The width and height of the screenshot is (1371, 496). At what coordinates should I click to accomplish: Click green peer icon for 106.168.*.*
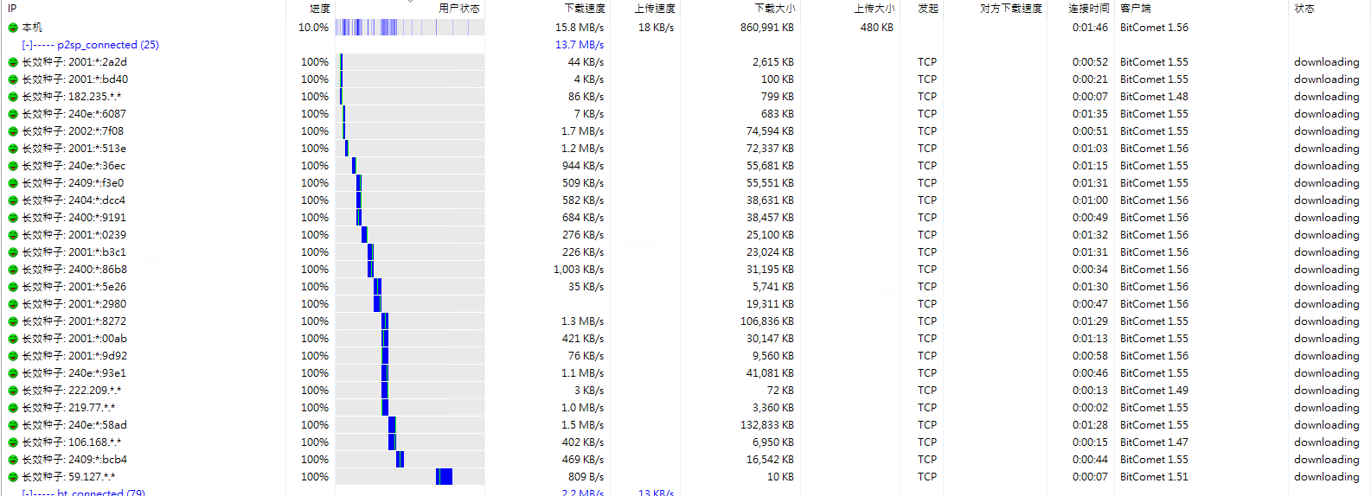click(x=13, y=442)
